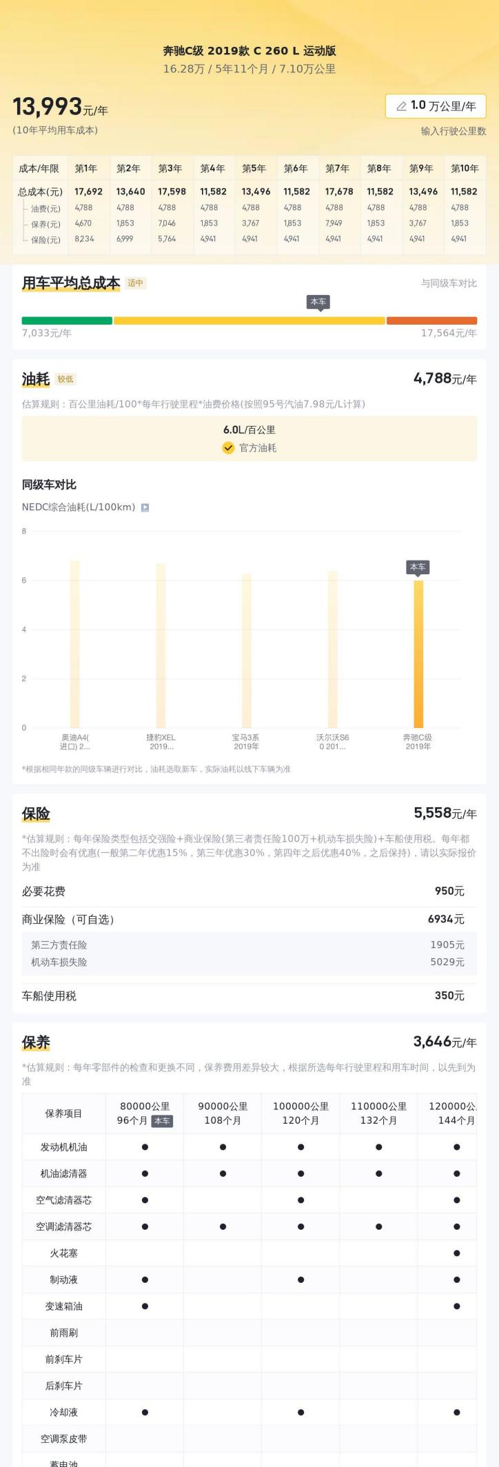Toggle the 官方油耗 yellow checkmark

coord(228,448)
